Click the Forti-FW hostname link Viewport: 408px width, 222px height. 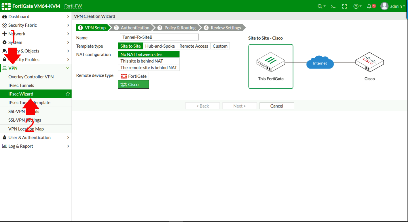click(73, 6)
